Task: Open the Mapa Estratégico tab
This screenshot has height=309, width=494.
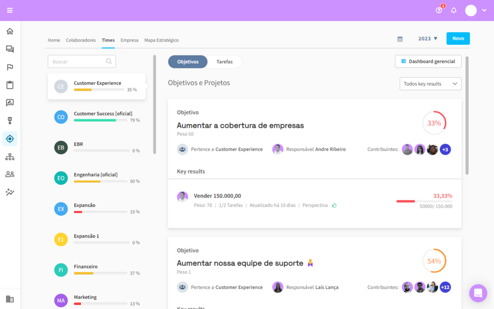Action: tap(161, 40)
